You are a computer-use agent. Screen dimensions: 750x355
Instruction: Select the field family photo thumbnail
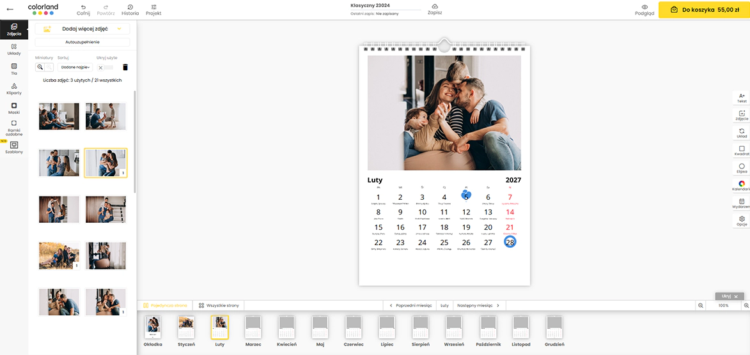(x=59, y=255)
